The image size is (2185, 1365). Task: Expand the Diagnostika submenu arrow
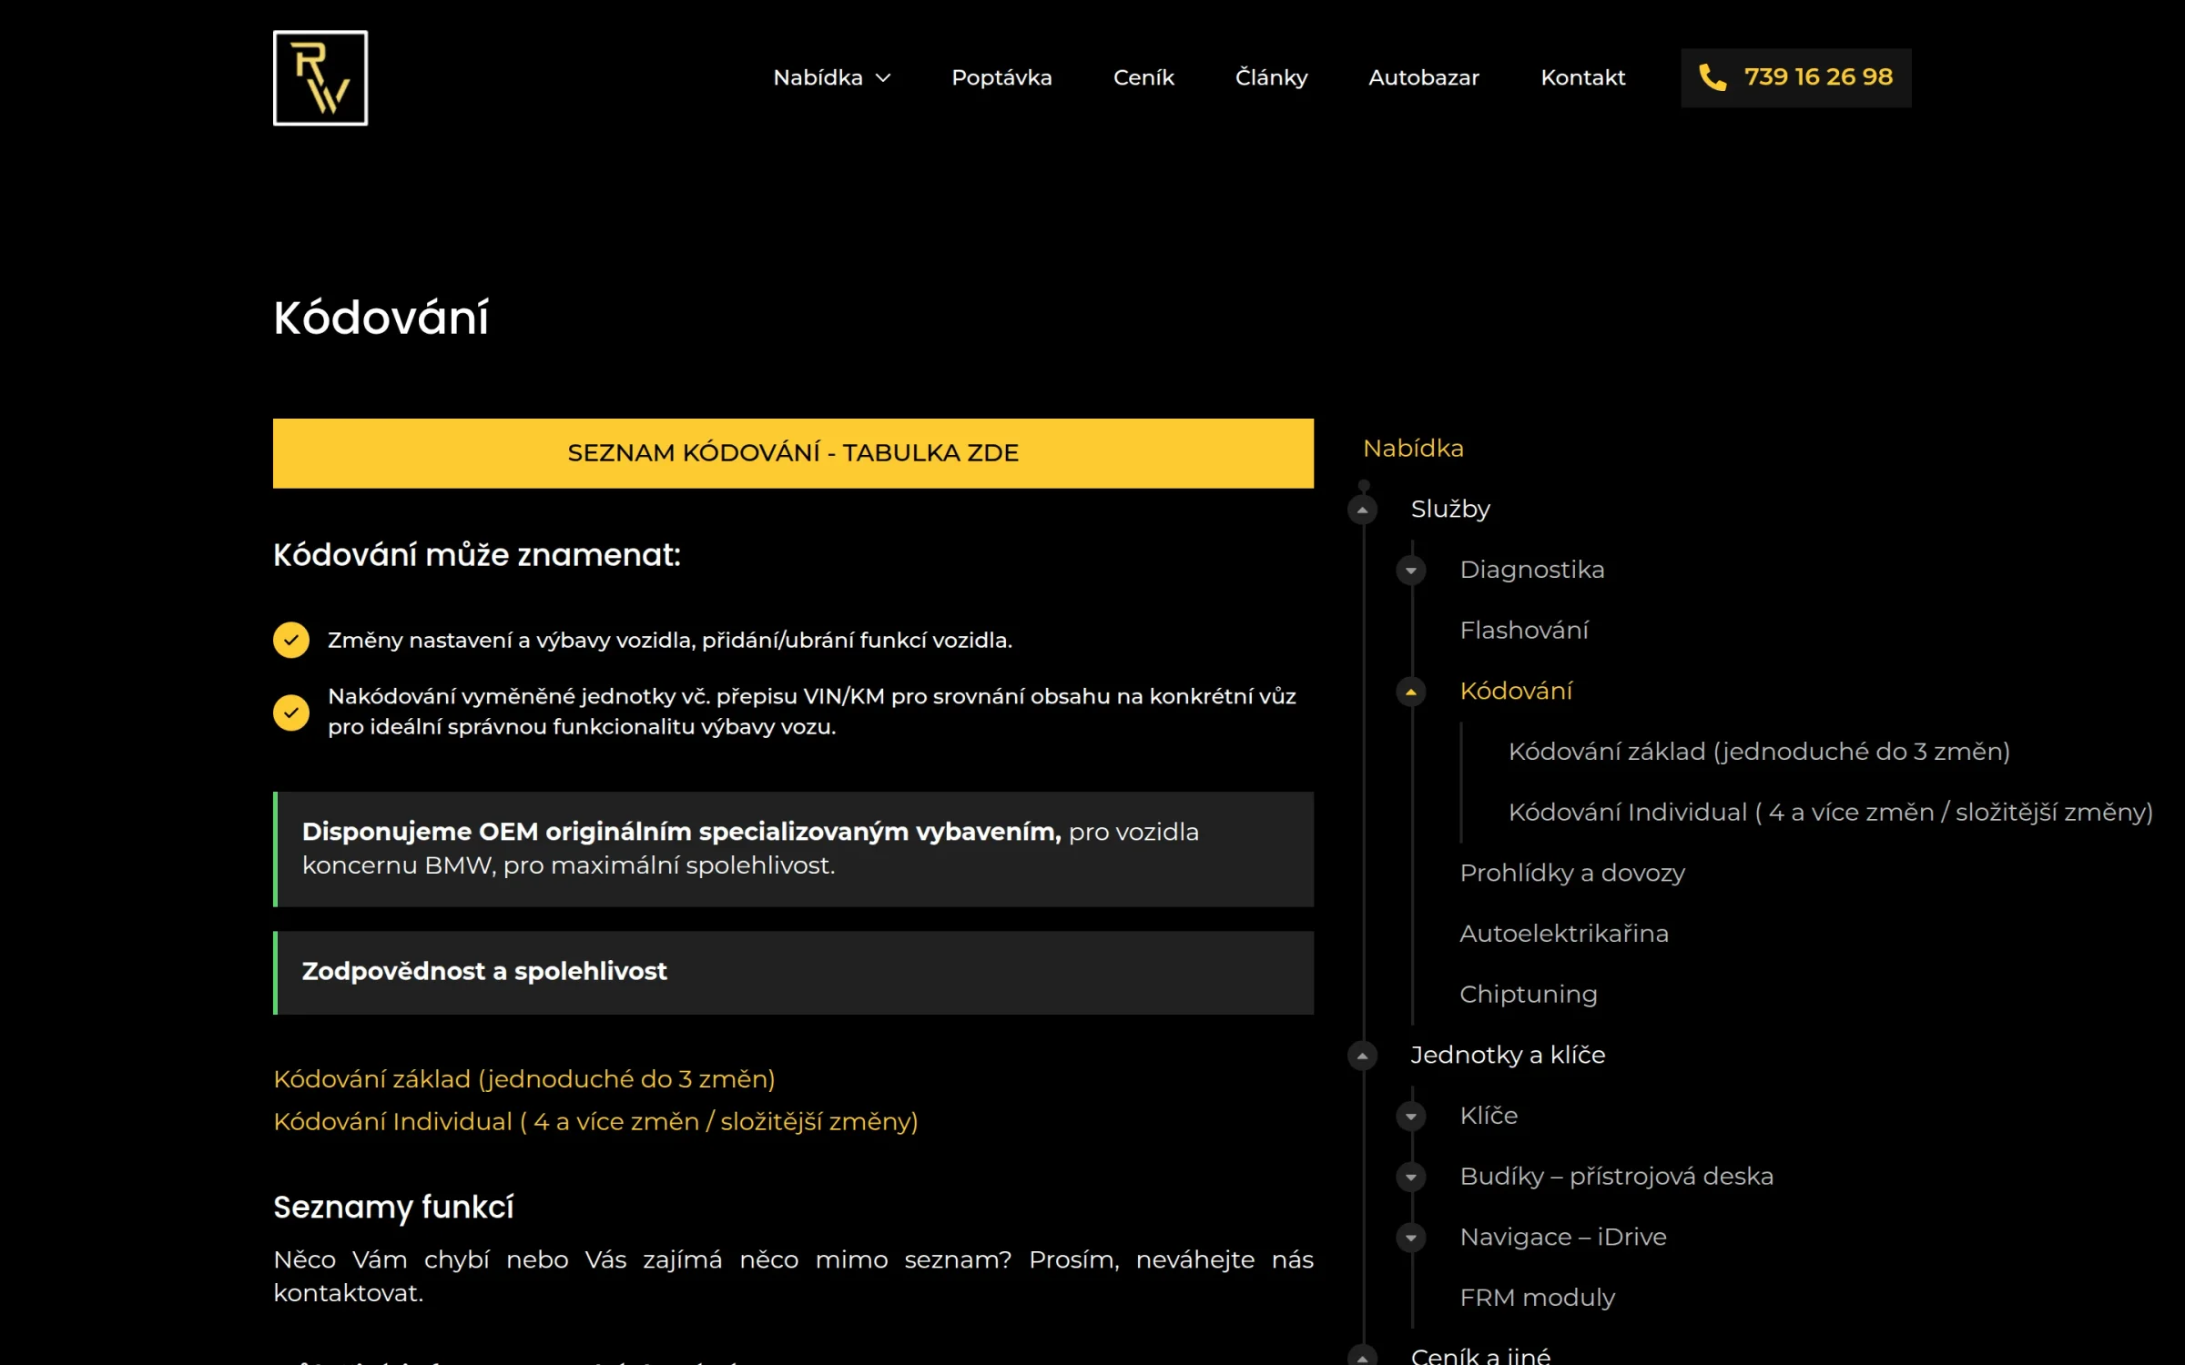(1411, 571)
